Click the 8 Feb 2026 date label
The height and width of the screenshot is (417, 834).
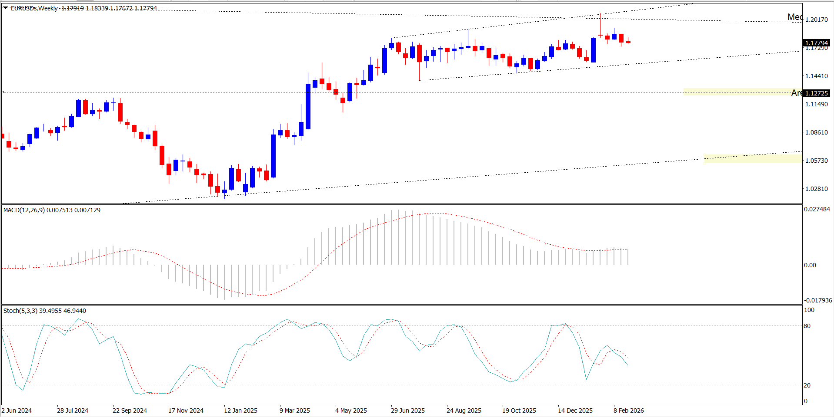pyautogui.click(x=628, y=410)
